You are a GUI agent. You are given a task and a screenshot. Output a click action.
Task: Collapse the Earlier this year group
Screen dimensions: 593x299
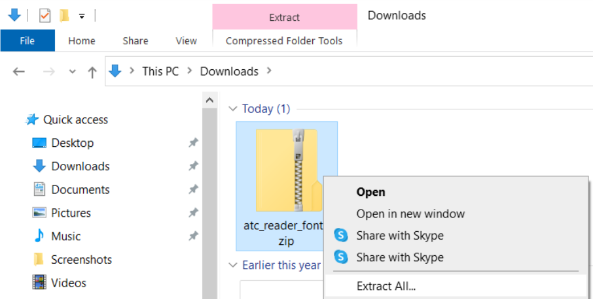point(233,265)
